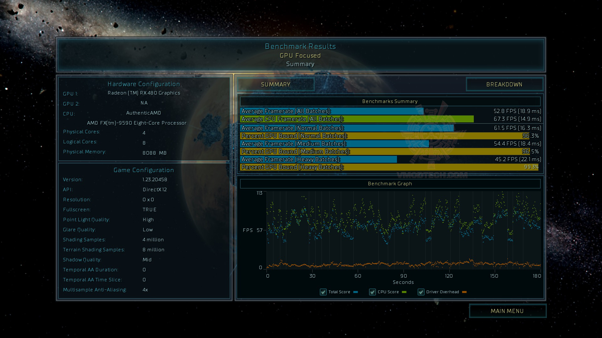Click the orange Driver Overhead legend swatch
This screenshot has height=338, width=602.
(464, 292)
